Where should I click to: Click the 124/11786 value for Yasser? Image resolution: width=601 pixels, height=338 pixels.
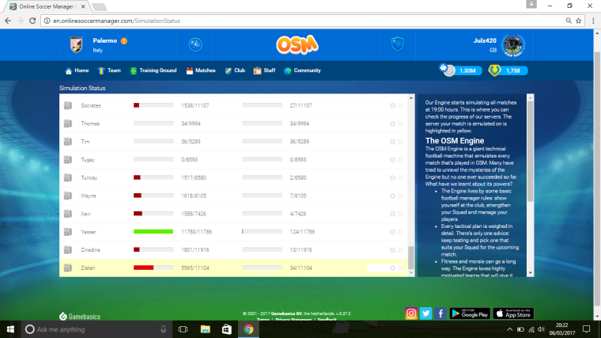[x=302, y=232]
